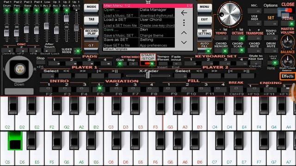Screen dimensions: 296x166
Task: Click the Fade in/out button
Action: (x=176, y=64)
